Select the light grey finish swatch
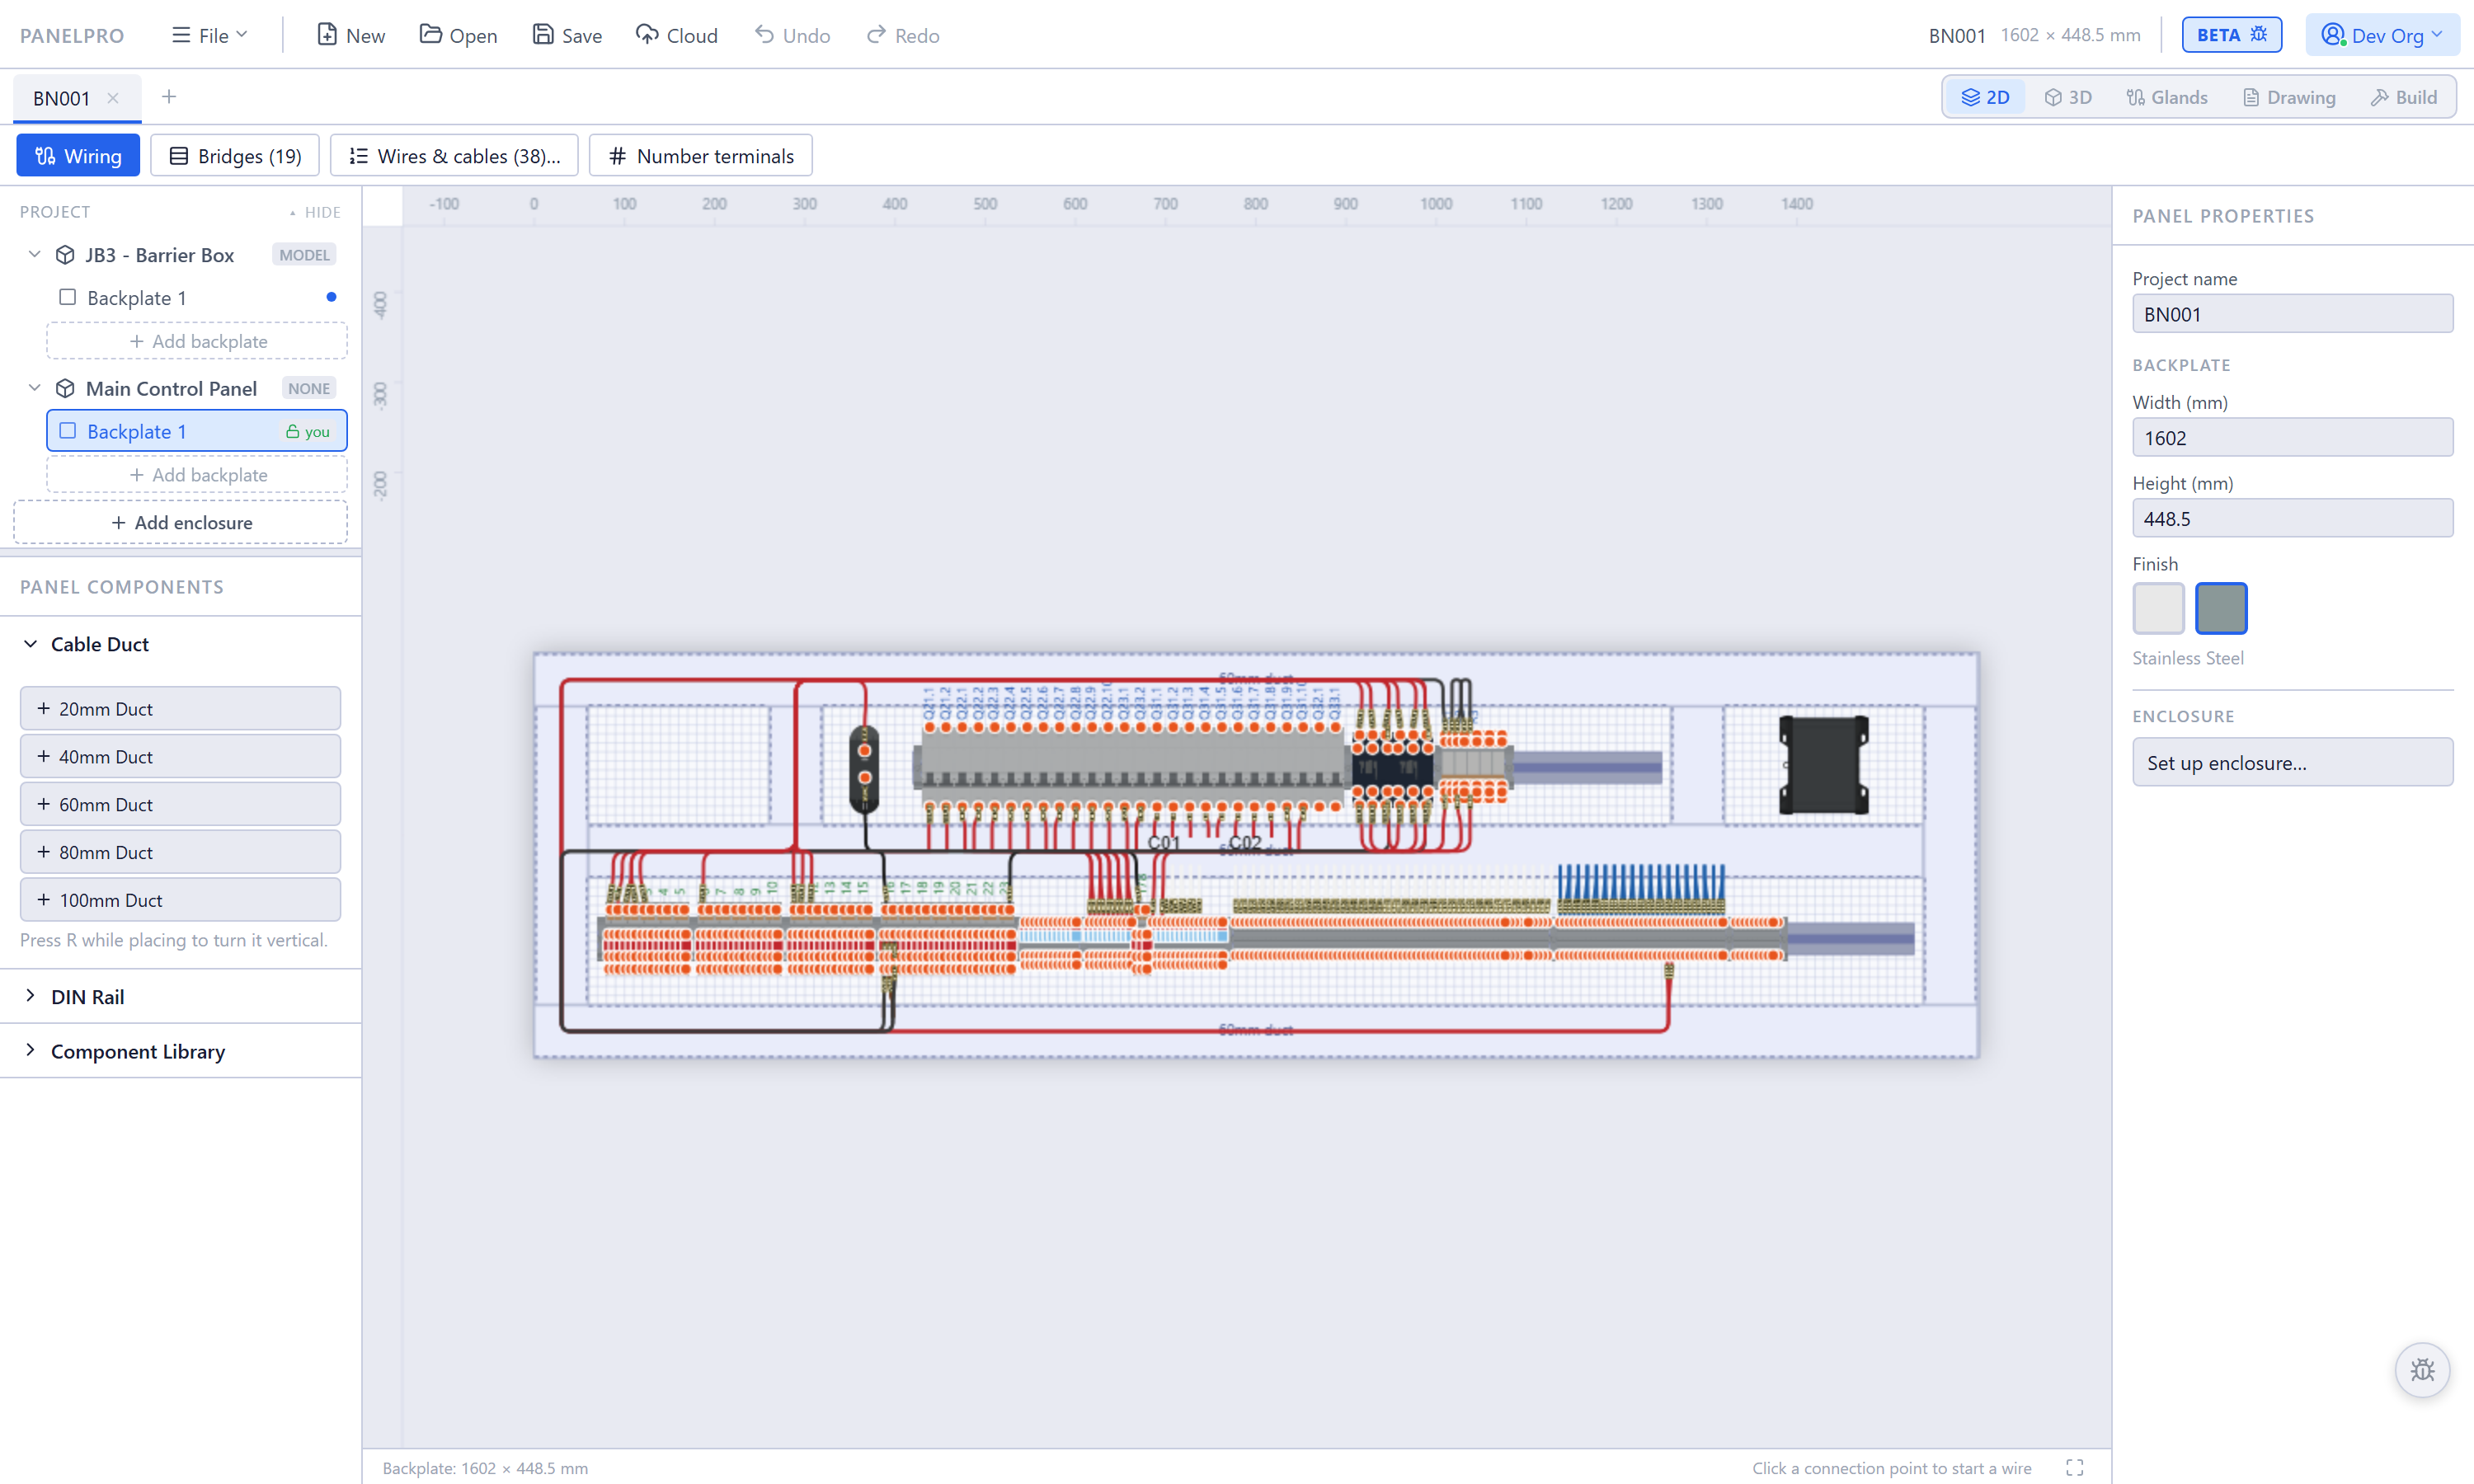2474x1484 pixels. click(2158, 608)
